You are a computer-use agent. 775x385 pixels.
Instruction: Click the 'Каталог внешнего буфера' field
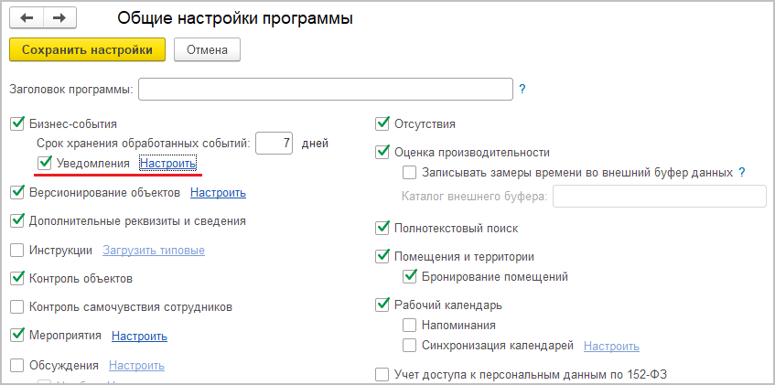(660, 196)
